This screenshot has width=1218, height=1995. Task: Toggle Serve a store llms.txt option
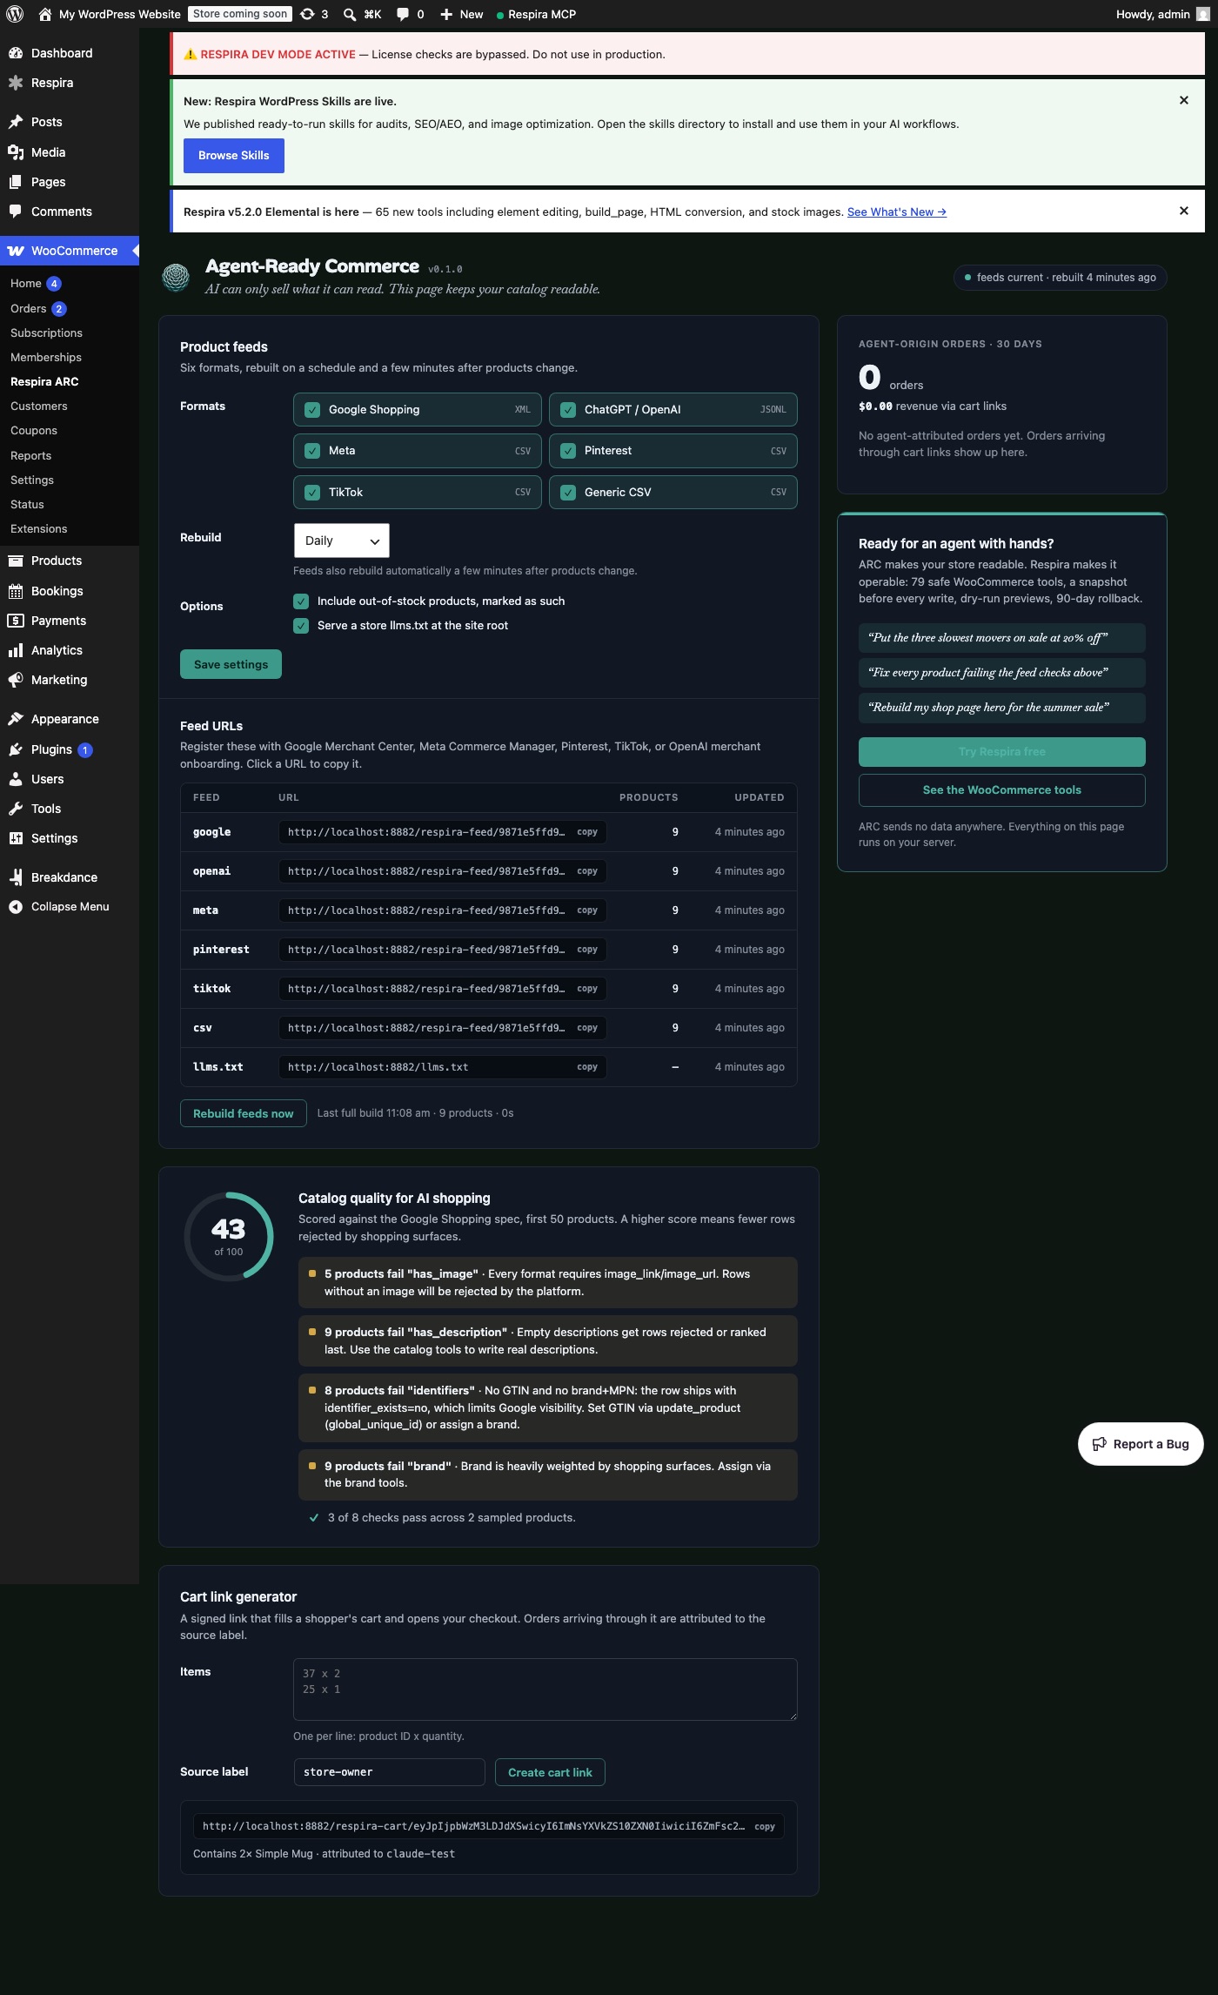coord(301,626)
